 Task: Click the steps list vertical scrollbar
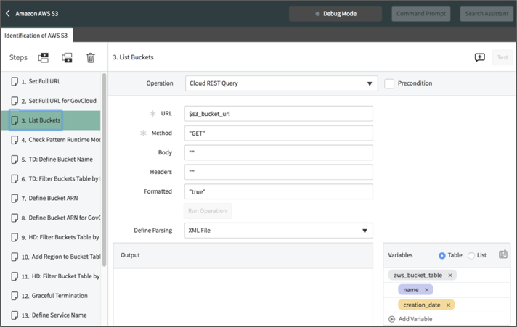tap(104, 170)
